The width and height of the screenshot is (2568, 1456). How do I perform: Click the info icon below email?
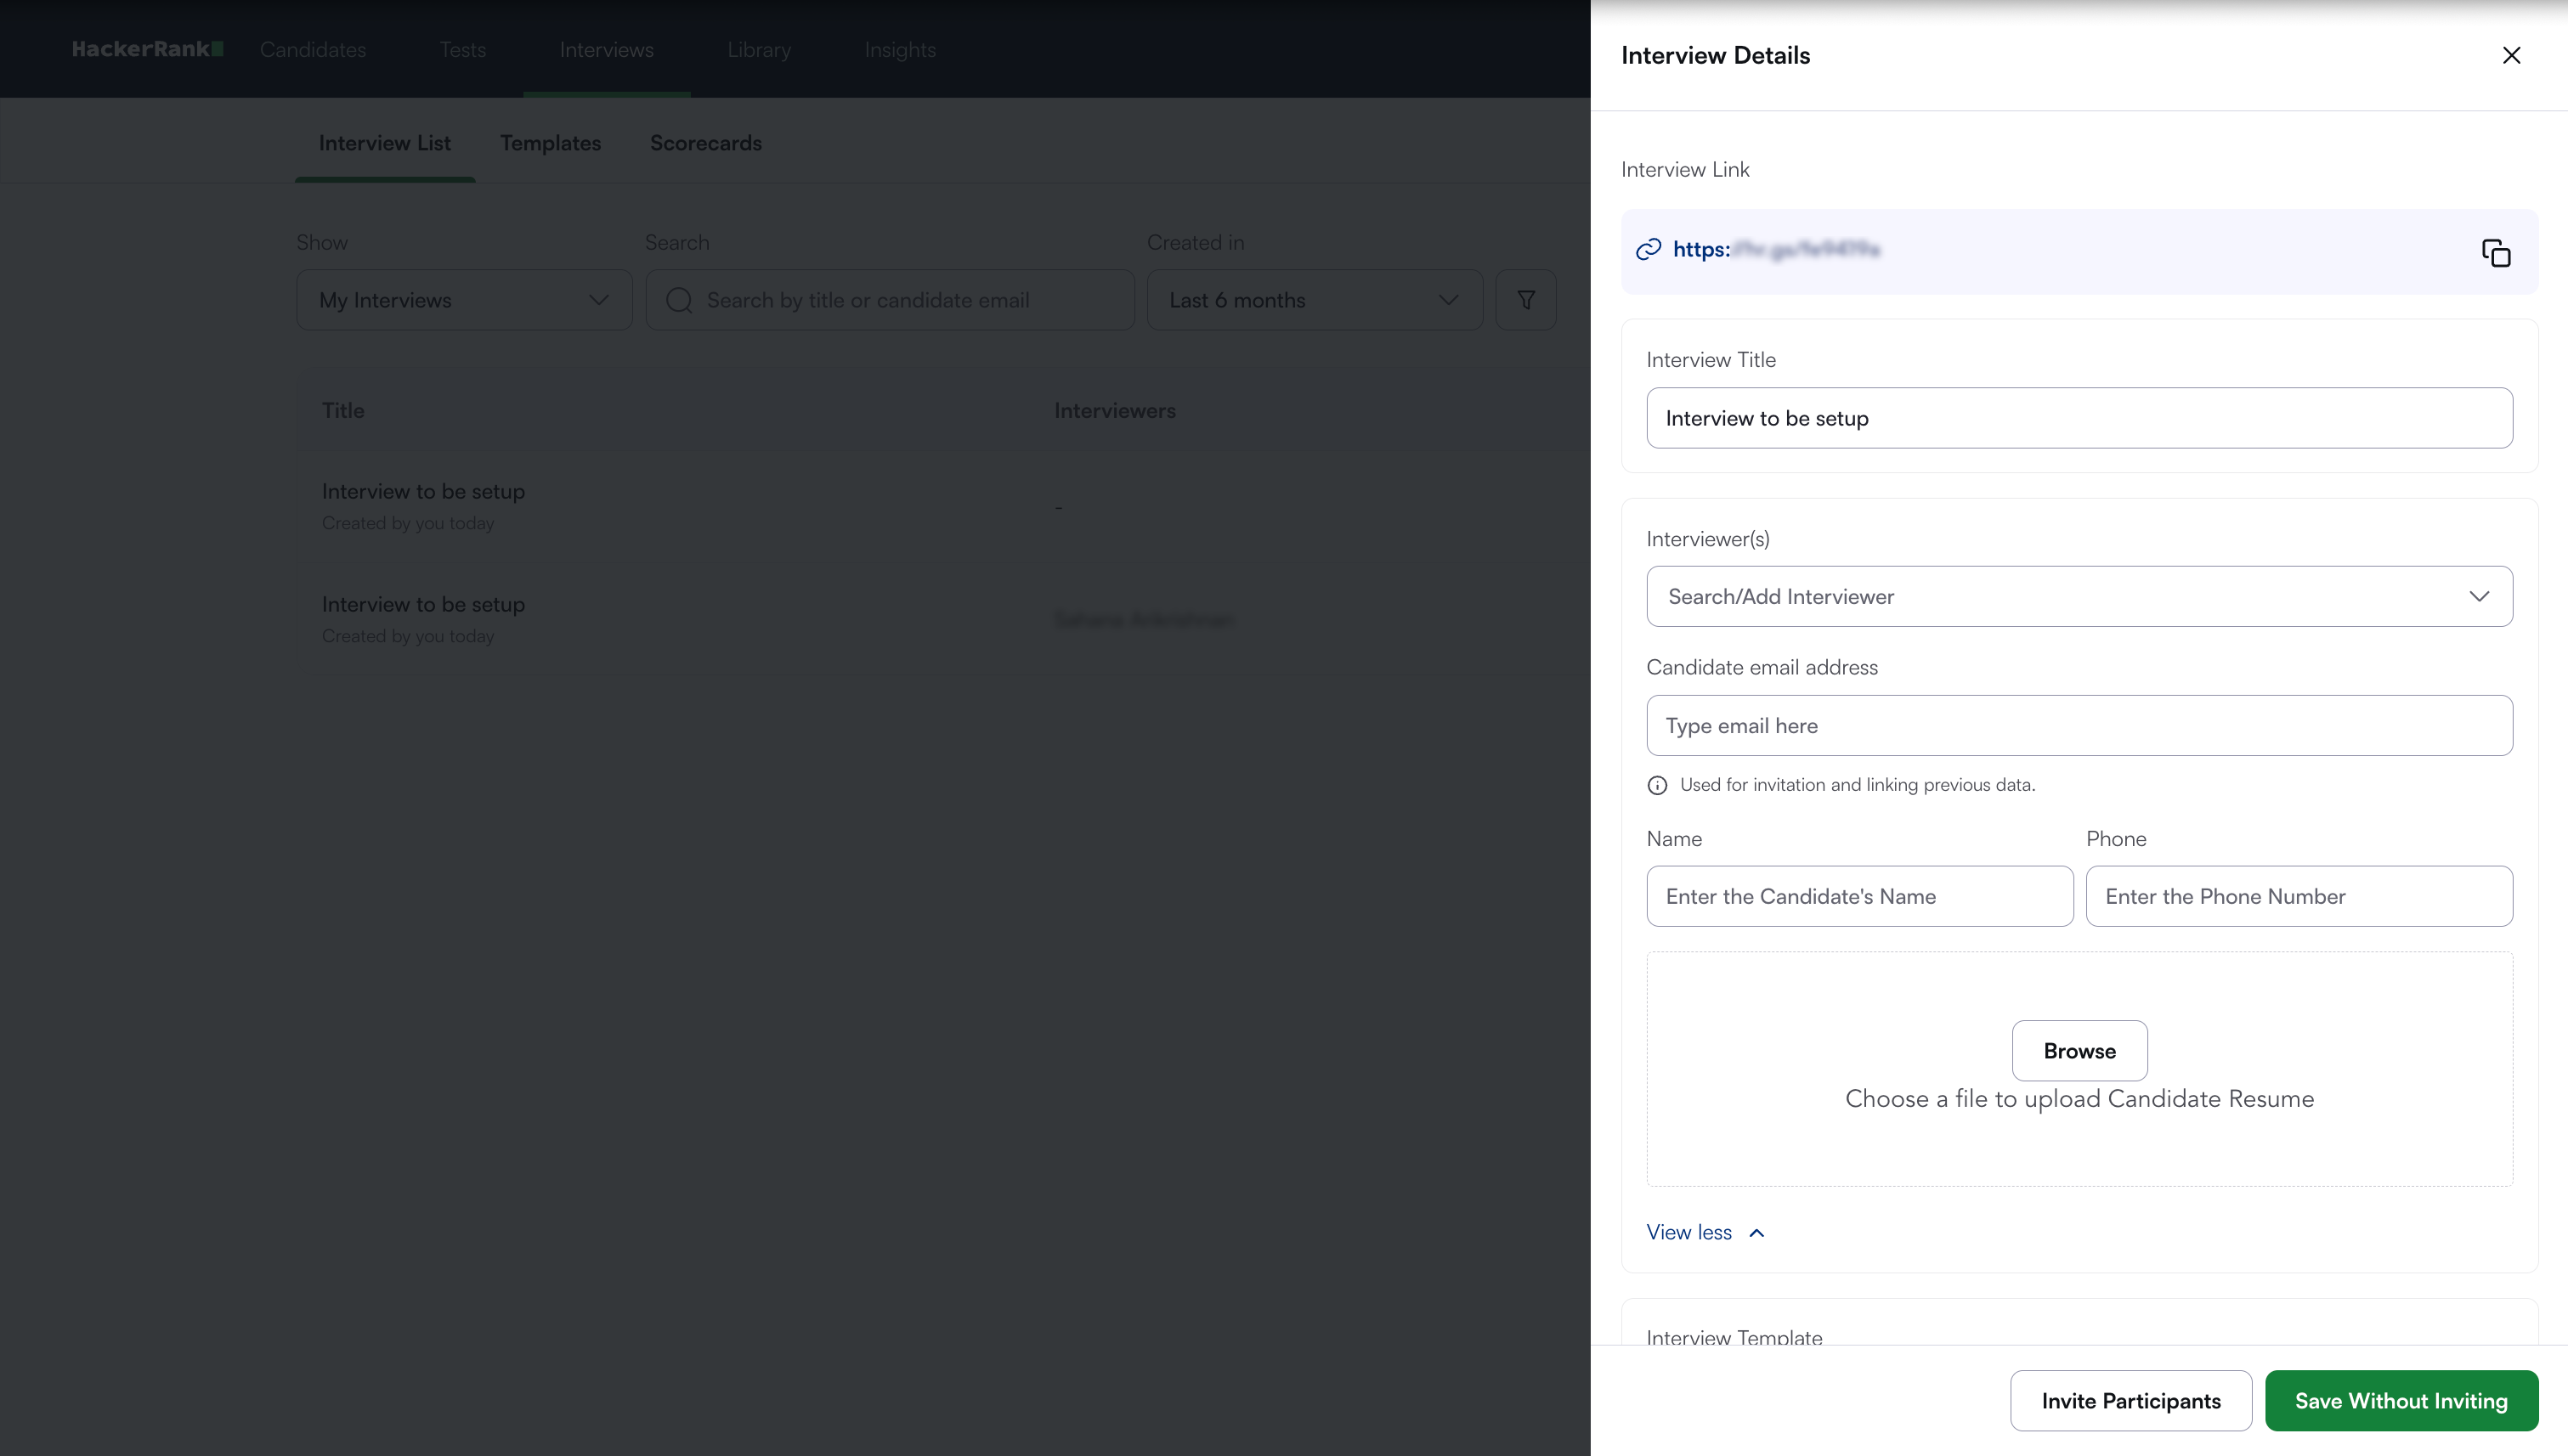1657,785
